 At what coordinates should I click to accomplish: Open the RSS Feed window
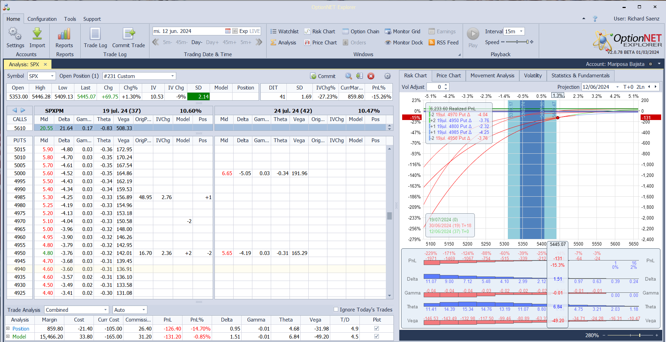coord(444,43)
